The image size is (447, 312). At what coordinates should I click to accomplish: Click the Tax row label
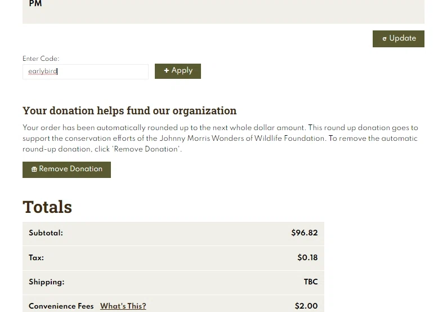pyautogui.click(x=36, y=258)
